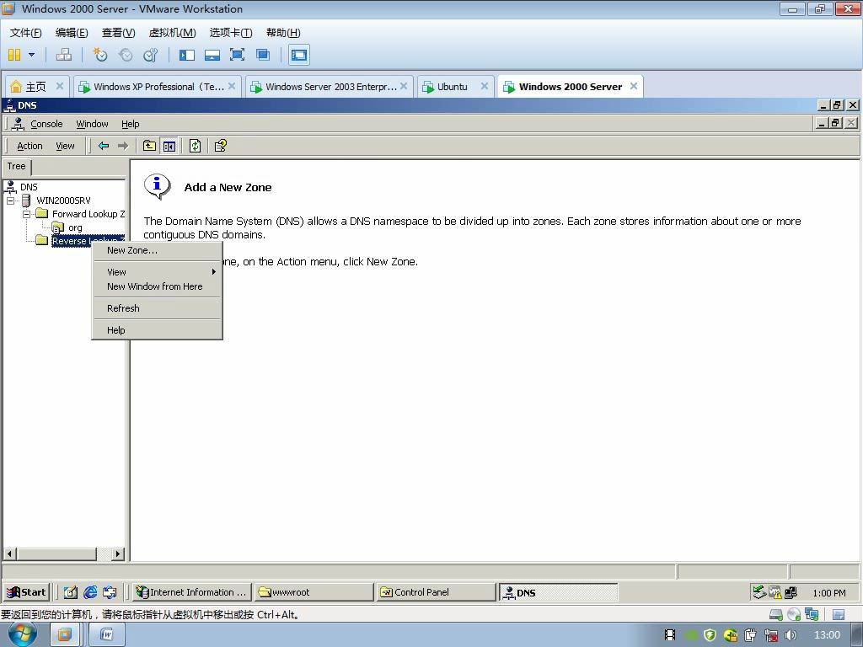Open the power options dropdown arrow beside pause
The width and height of the screenshot is (863, 647).
[31, 55]
